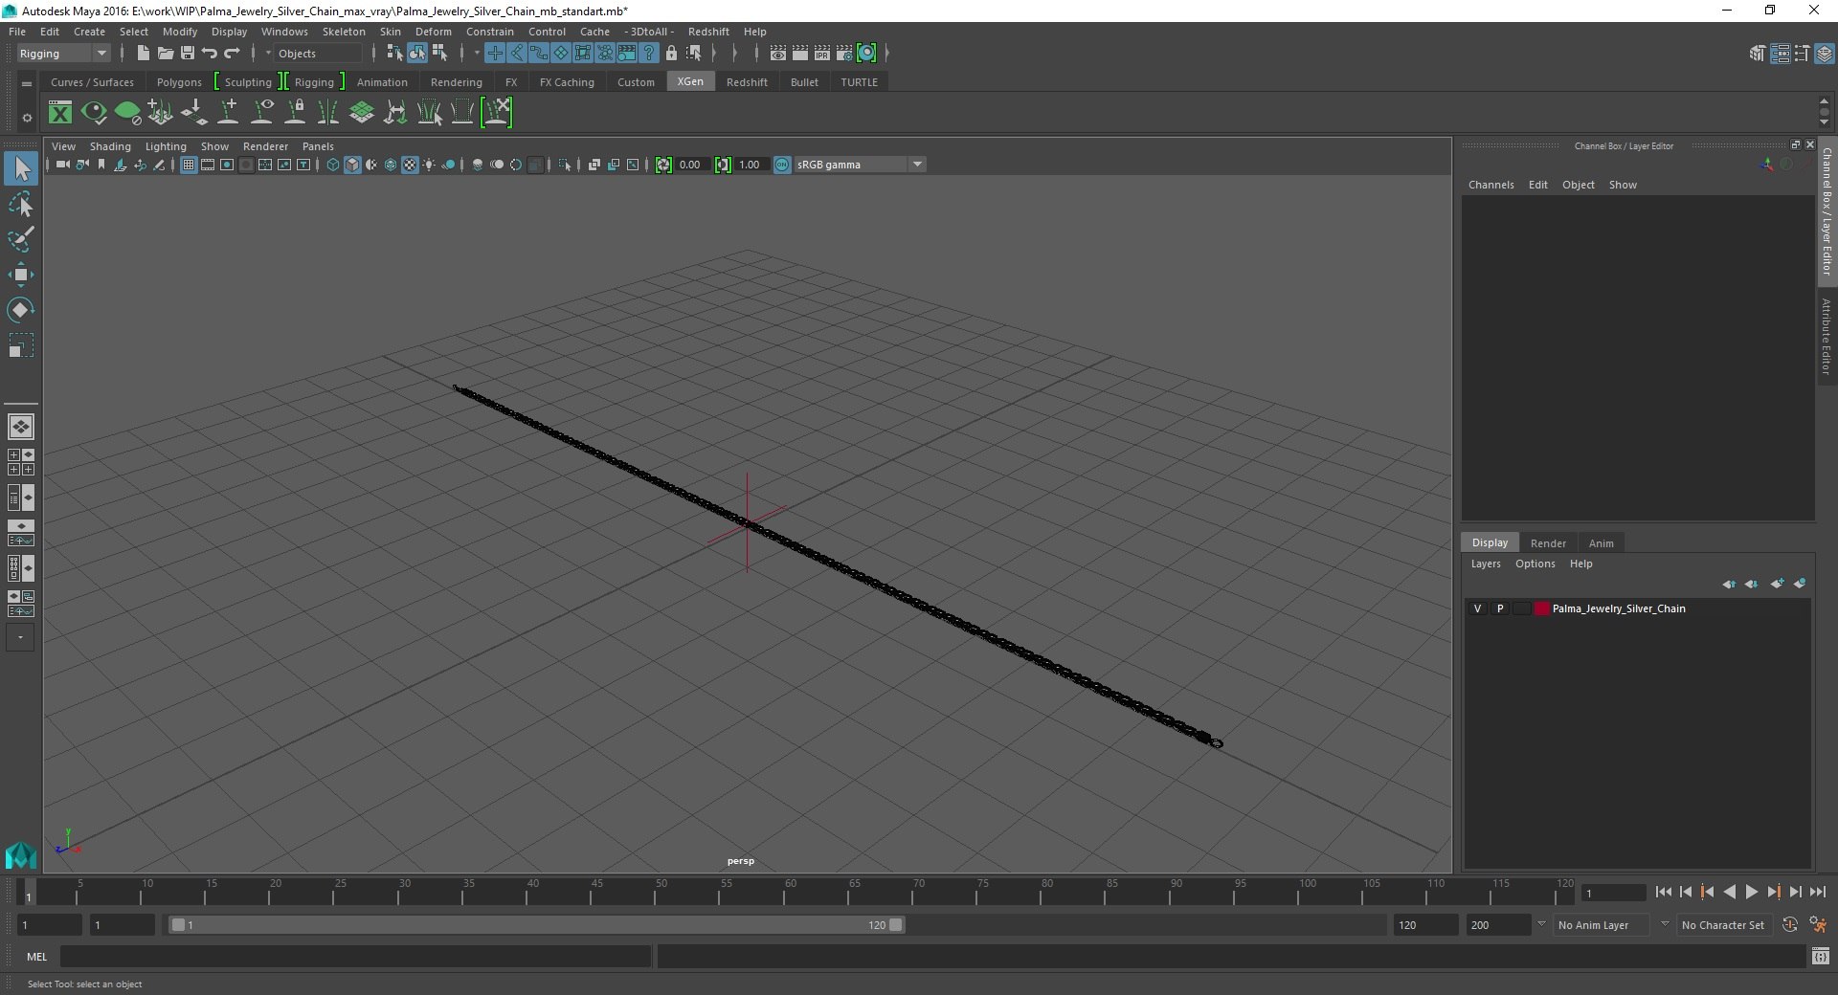Open a scene with folder icon

[165, 54]
